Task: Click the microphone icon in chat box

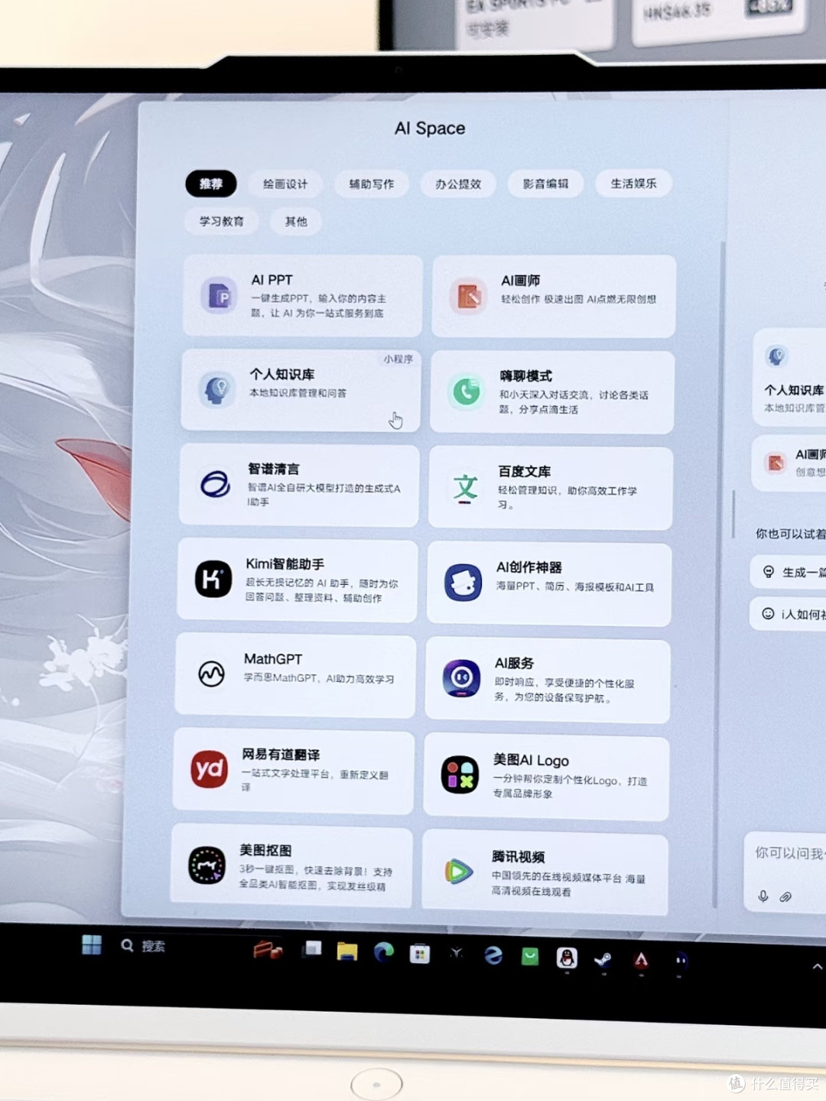Action: point(763,896)
